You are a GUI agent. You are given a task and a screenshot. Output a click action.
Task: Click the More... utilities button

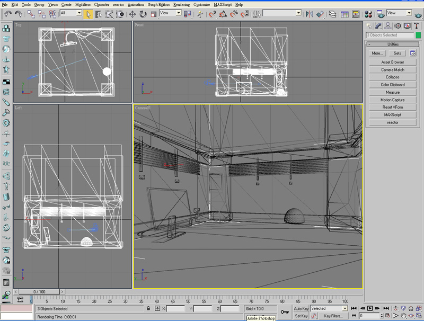[x=377, y=53]
